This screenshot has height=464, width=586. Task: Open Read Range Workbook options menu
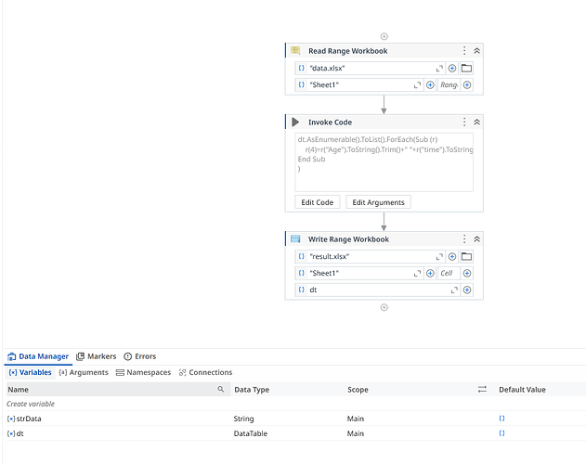click(x=464, y=51)
